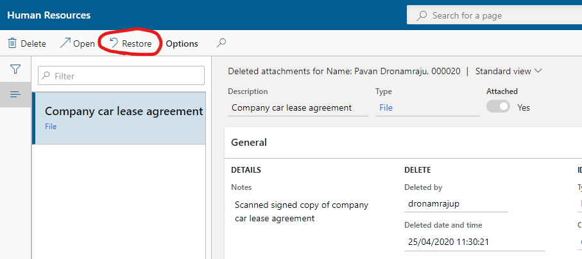Select Company car lease agreement list entry

119,118
